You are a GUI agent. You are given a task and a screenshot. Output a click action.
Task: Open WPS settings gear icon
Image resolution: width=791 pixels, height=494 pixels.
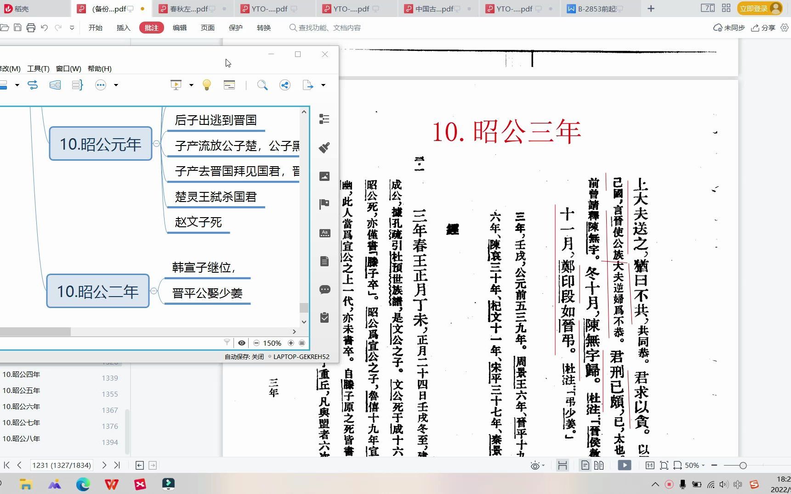[785, 28]
